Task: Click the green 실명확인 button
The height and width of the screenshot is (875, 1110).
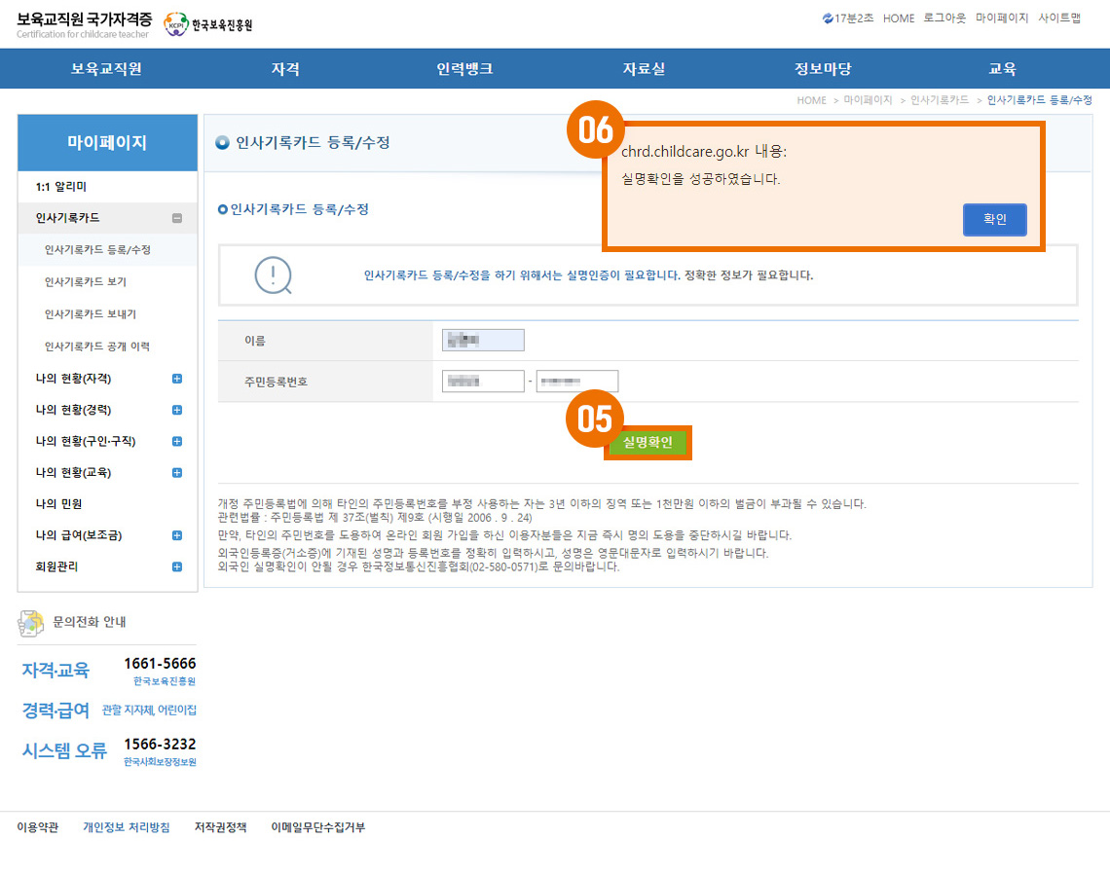Action: pos(647,443)
